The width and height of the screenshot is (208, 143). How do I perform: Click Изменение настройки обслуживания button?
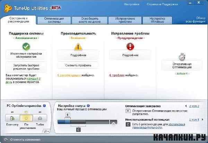point(26,55)
